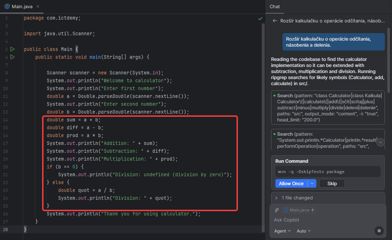Click the attach context paperclip icon
This screenshot has height=240, width=392.
coord(277,210)
